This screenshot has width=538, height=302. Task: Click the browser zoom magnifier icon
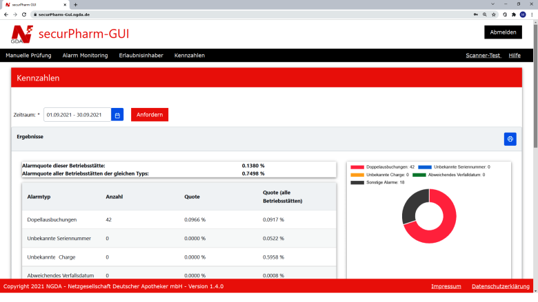484,14
